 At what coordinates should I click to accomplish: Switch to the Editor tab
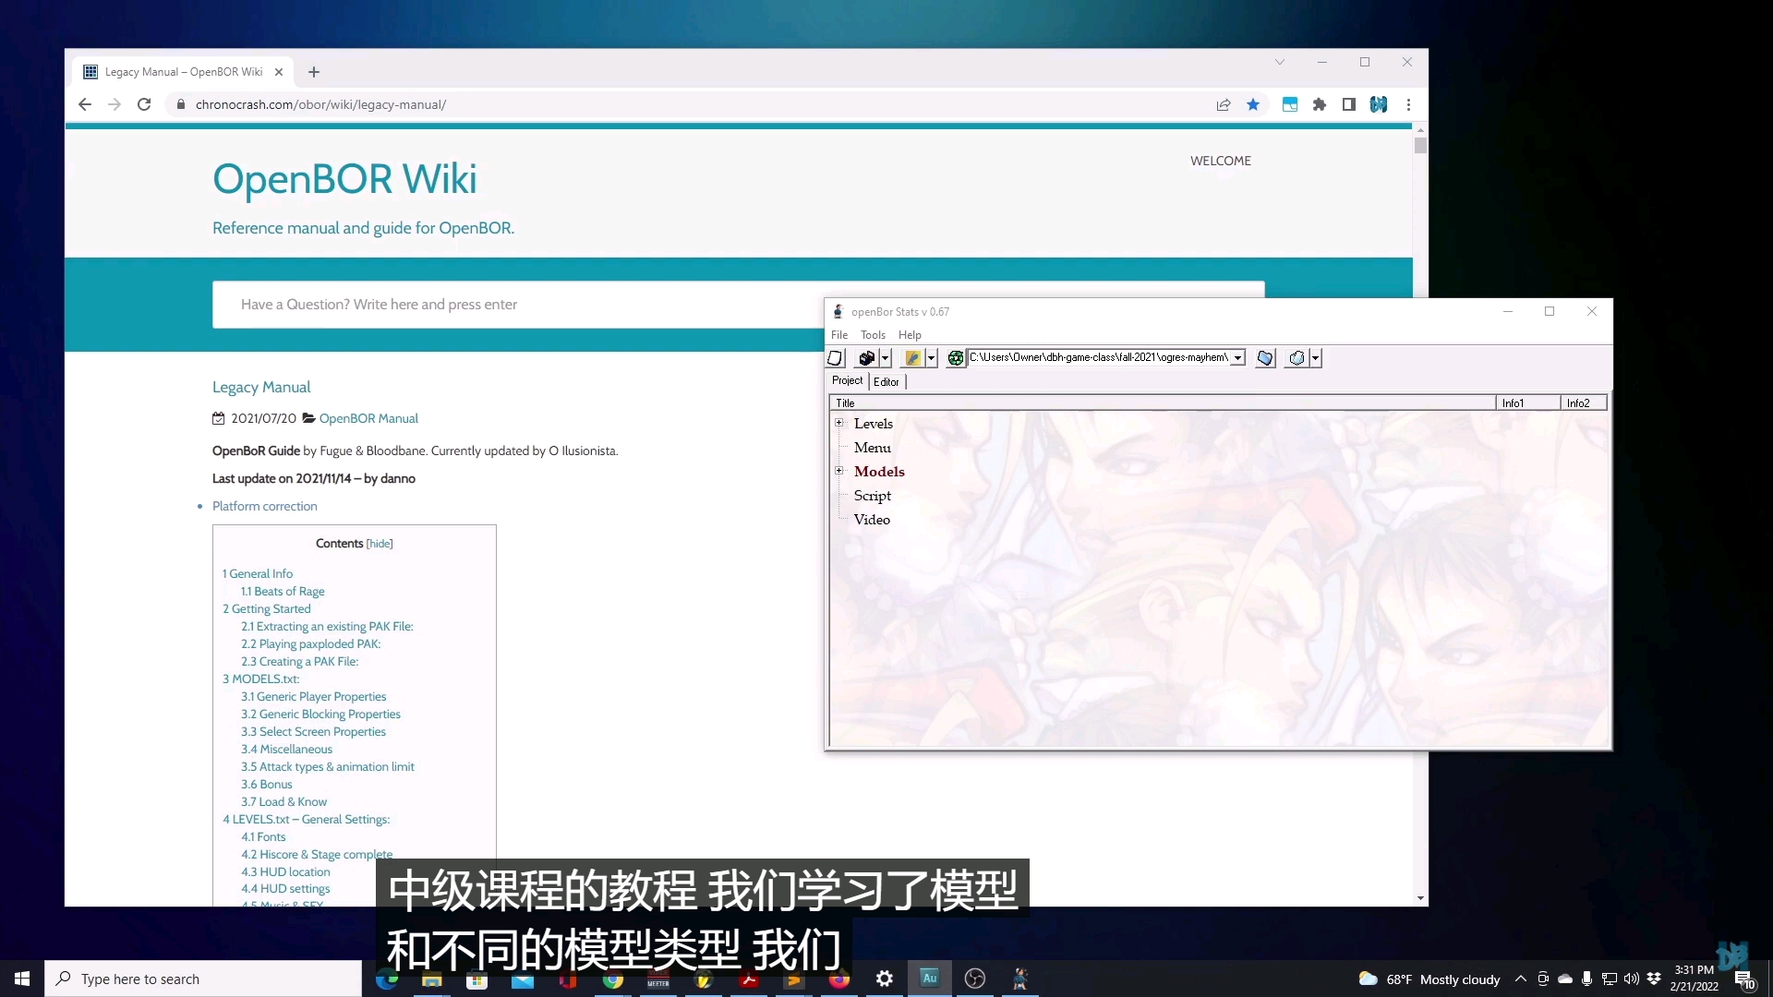[x=886, y=382]
